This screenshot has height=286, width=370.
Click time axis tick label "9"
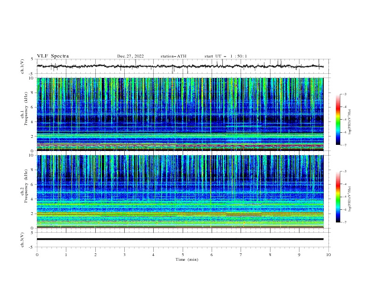tap(299, 255)
